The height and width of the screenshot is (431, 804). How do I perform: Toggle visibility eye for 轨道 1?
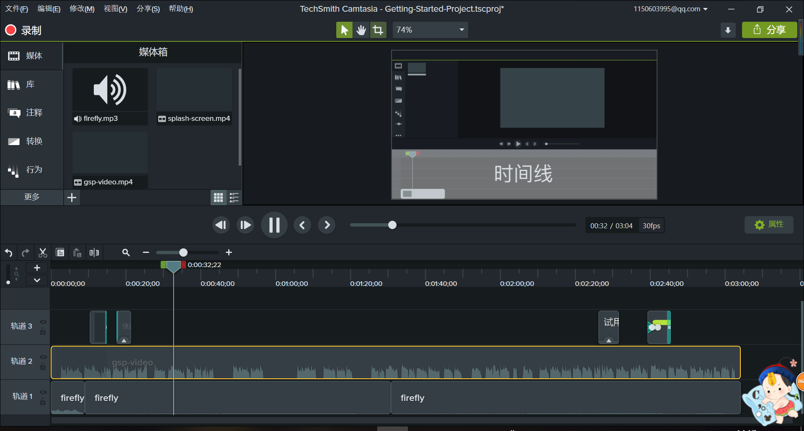tap(43, 392)
